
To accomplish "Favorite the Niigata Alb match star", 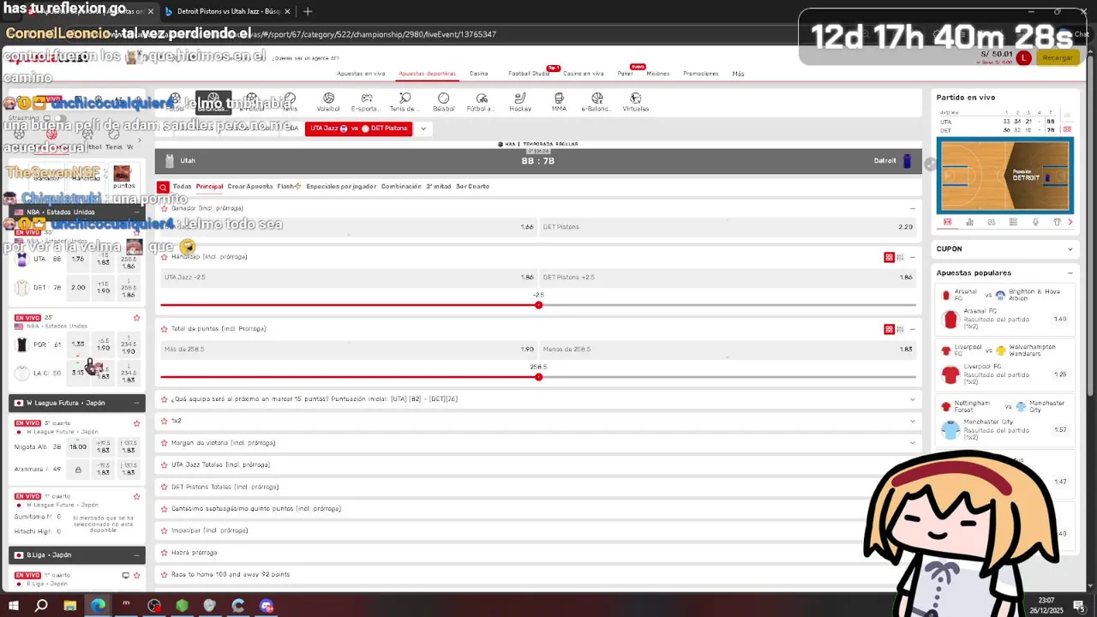I will click(x=136, y=423).
